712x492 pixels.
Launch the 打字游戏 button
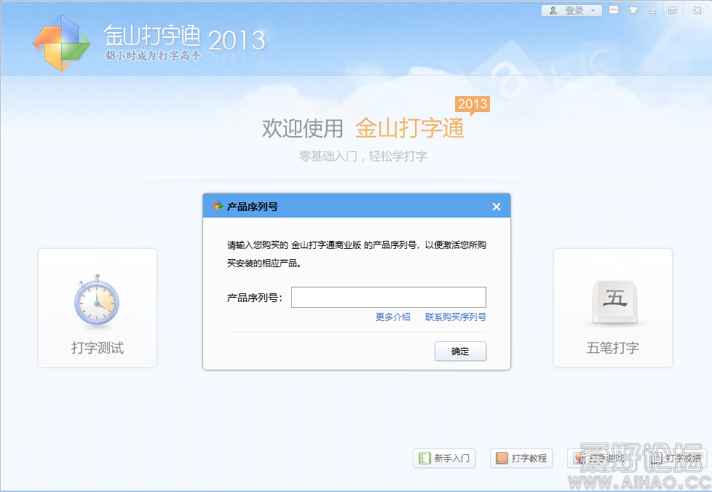click(x=598, y=458)
